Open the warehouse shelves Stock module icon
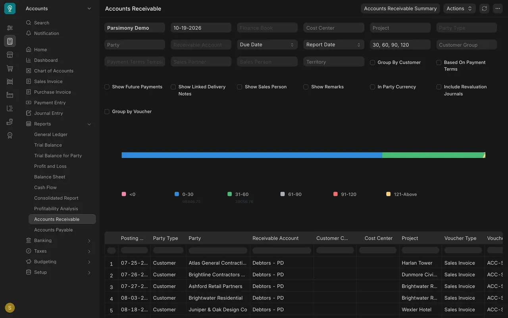508x318 pixels. [x=10, y=81]
